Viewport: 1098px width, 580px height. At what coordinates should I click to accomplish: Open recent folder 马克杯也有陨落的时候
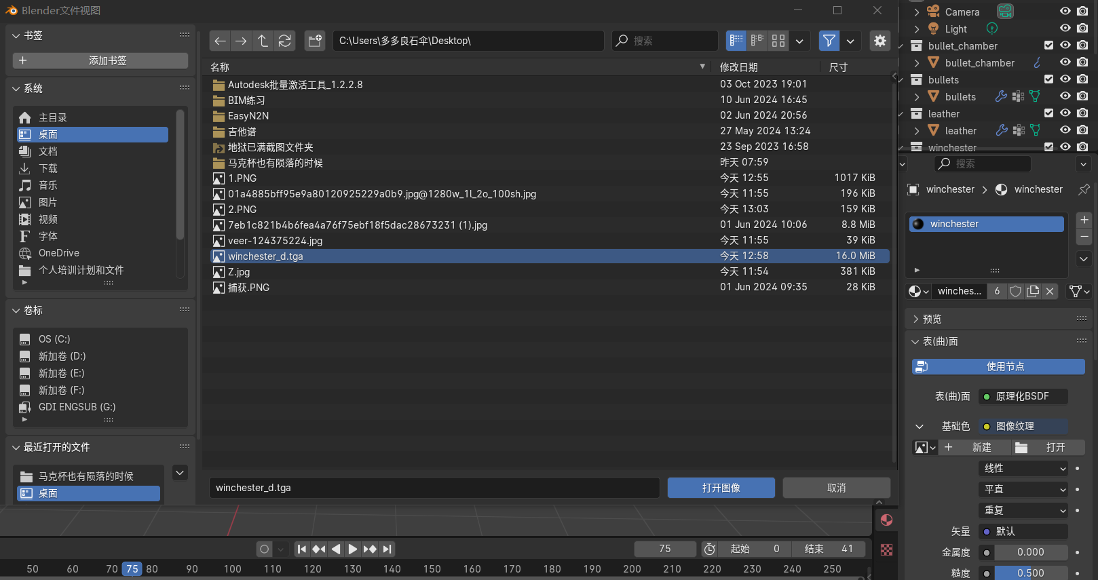(x=88, y=476)
